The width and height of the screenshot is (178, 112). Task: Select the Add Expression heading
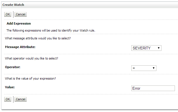(19, 24)
